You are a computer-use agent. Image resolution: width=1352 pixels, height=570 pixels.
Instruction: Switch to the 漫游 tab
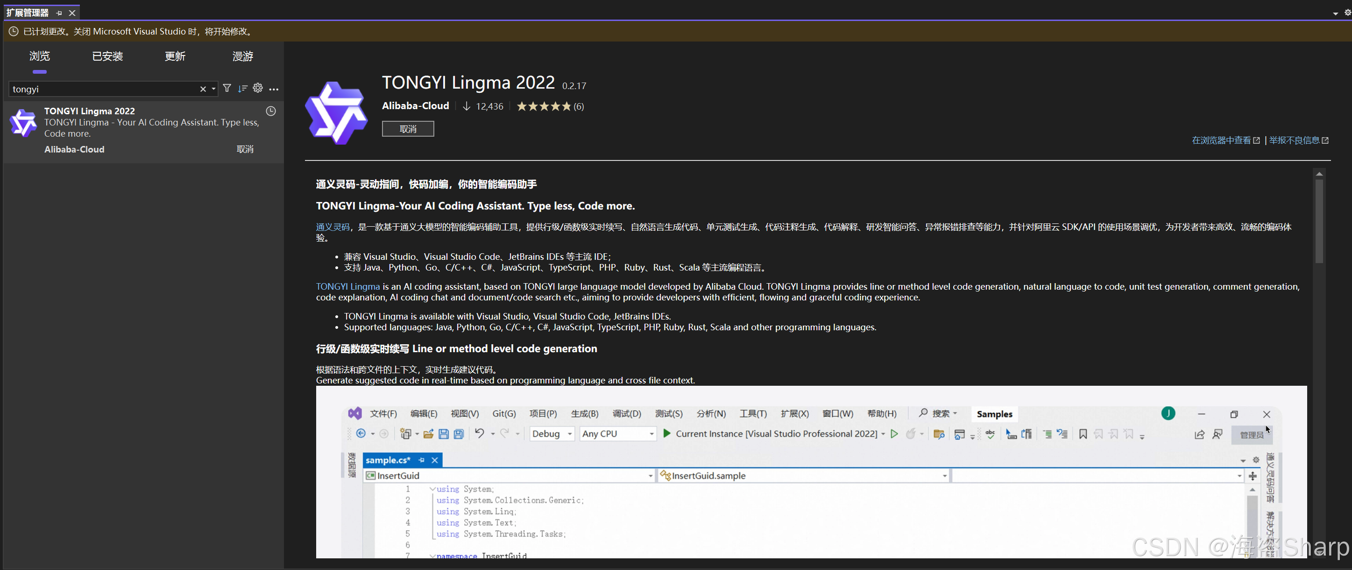pyautogui.click(x=242, y=56)
